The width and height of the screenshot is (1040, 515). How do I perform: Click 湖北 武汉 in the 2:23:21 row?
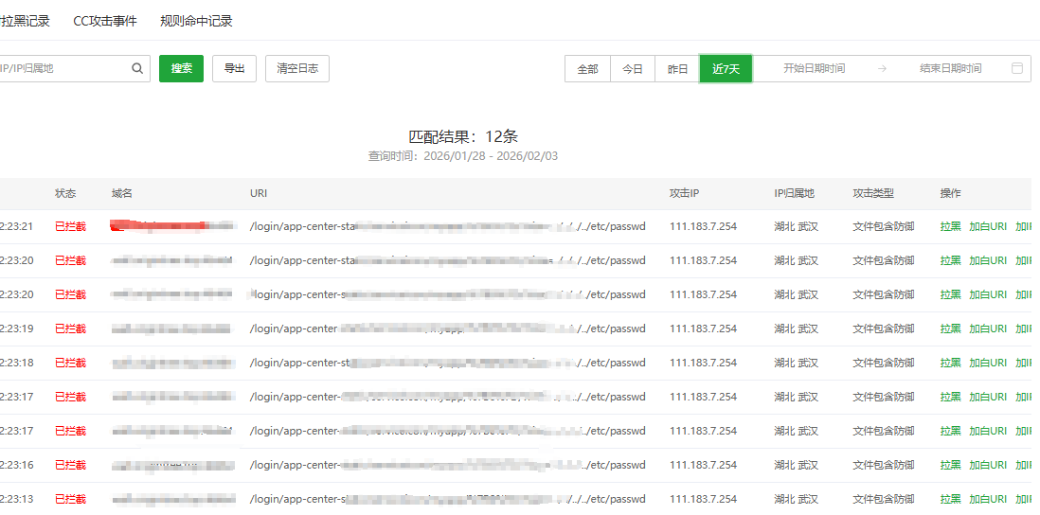(796, 226)
